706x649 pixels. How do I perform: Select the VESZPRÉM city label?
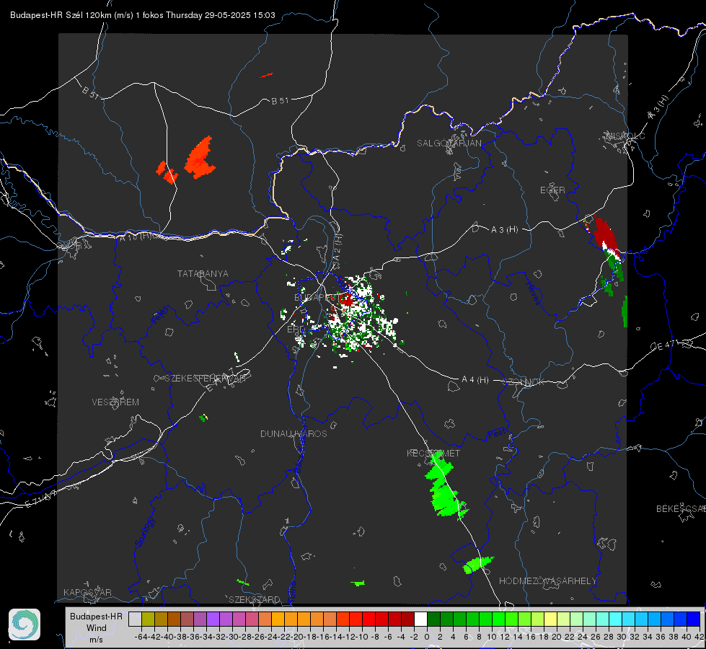pos(115,402)
